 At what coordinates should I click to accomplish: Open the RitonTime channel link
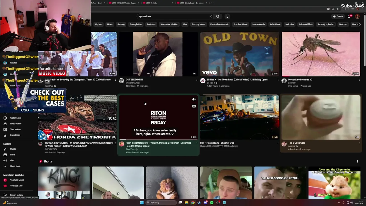click(x=130, y=149)
